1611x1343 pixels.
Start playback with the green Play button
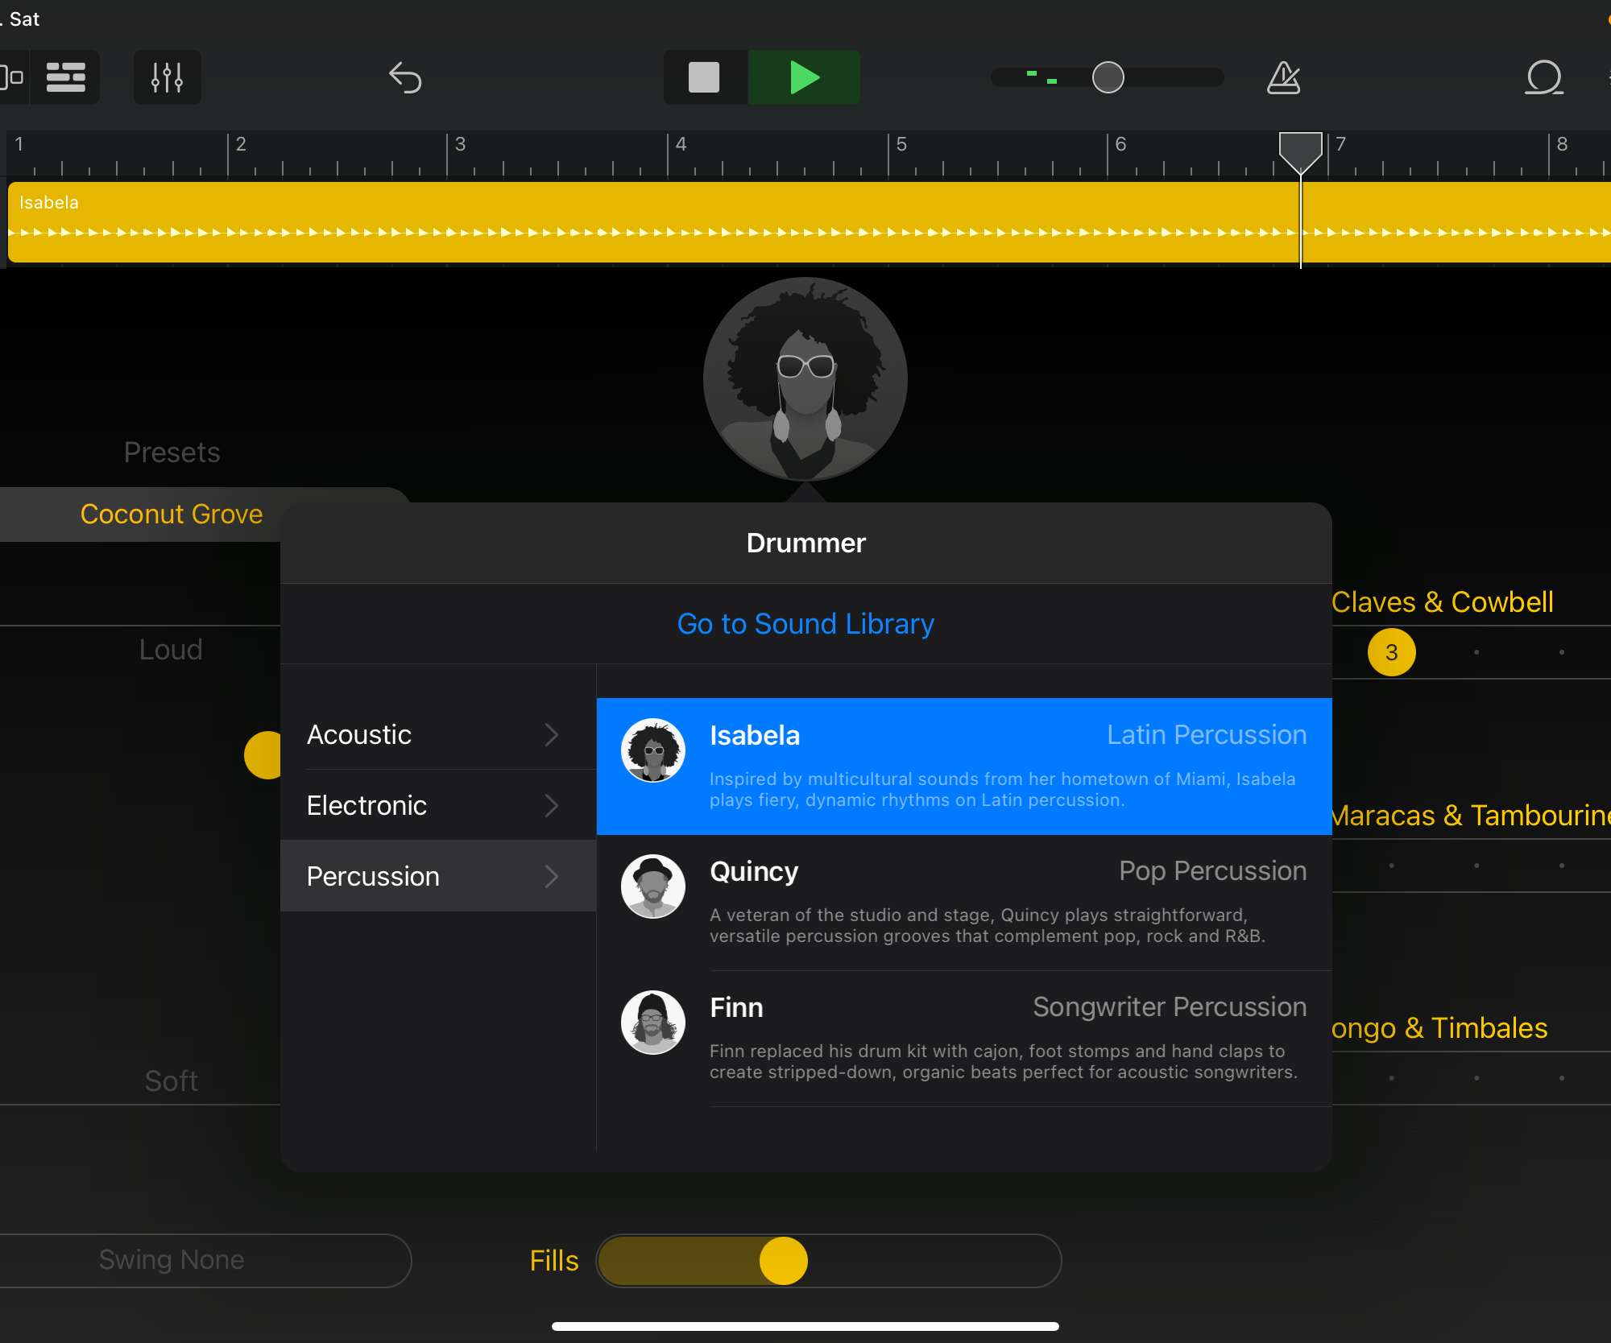pyautogui.click(x=804, y=77)
